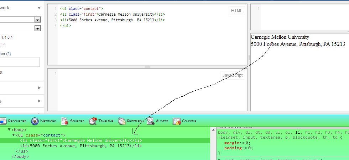Viewport: 349px width, 160px height.
Task: Click the rendered 5000 Forbes Avenue text
Action: (x=298, y=44)
